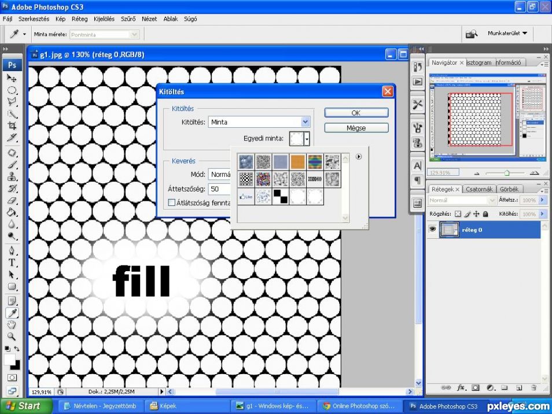Swap foreground and background colors
Screen dimensions: 552x414
[x=17, y=349]
